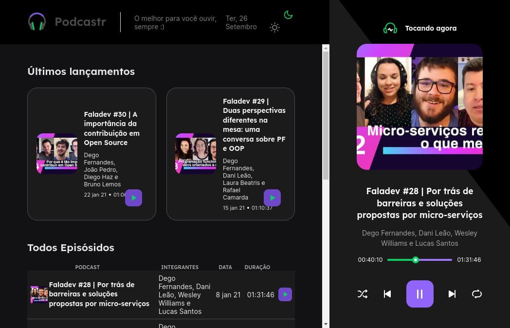This screenshot has width=510, height=328.
Task: Click 'O melhor para você ouvir' tagline
Action: [176, 22]
